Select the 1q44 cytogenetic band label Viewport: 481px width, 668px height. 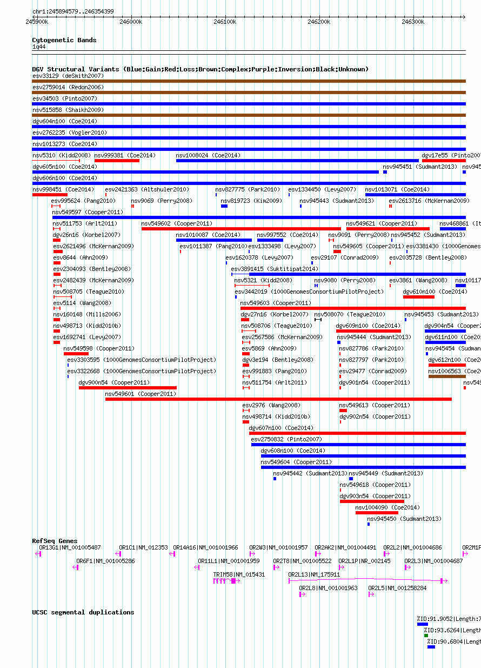pos(39,47)
